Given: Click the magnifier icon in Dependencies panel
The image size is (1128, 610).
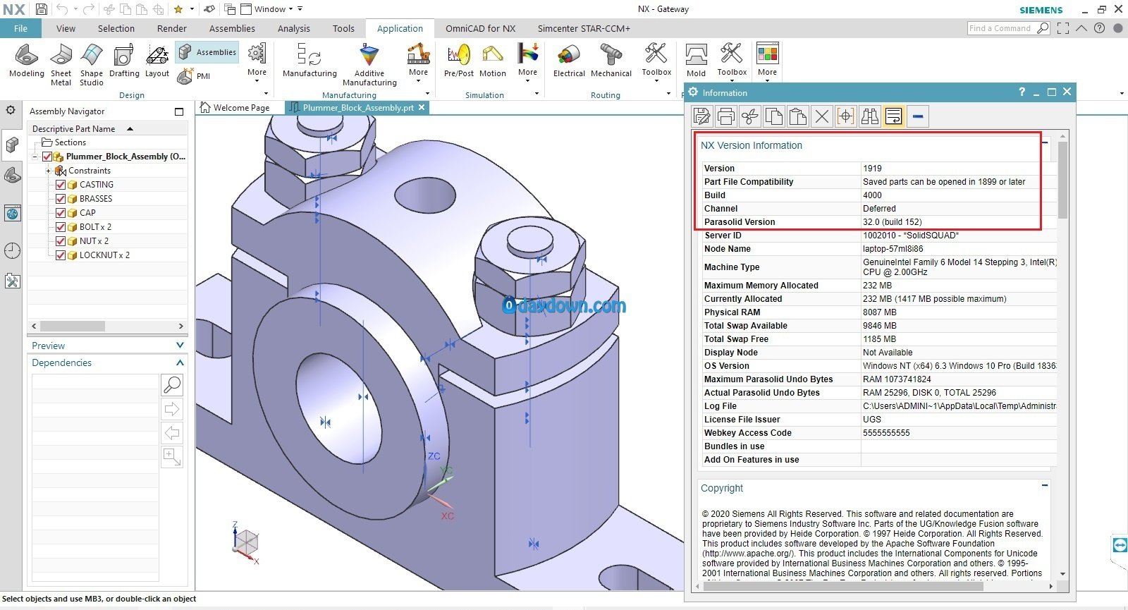Looking at the screenshot, I should coord(172,384).
